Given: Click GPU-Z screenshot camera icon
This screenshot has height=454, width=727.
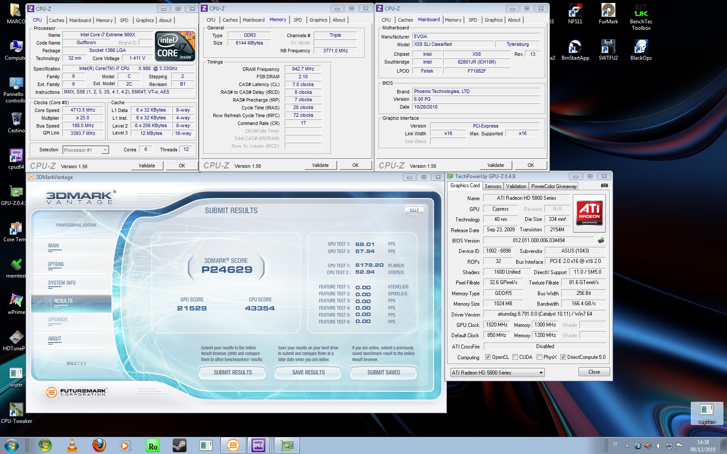Looking at the screenshot, I should 605,185.
